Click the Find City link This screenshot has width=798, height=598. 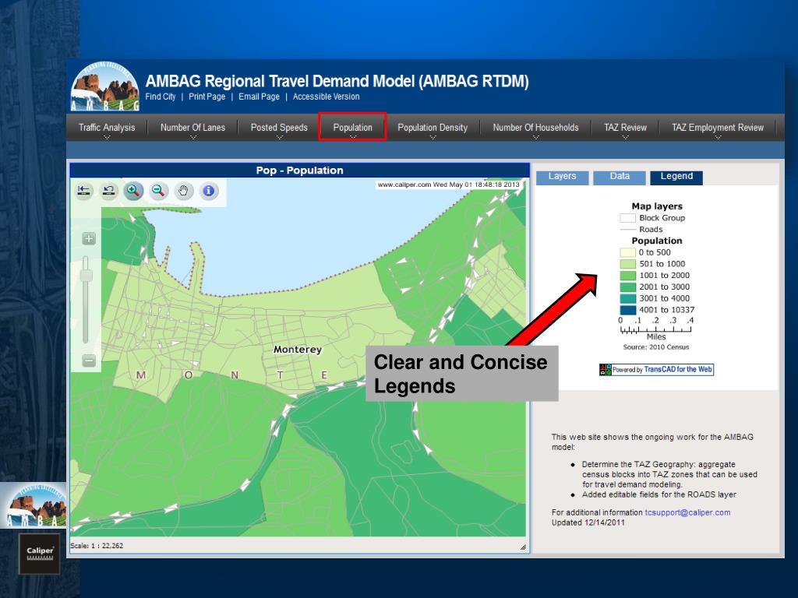pyautogui.click(x=161, y=97)
